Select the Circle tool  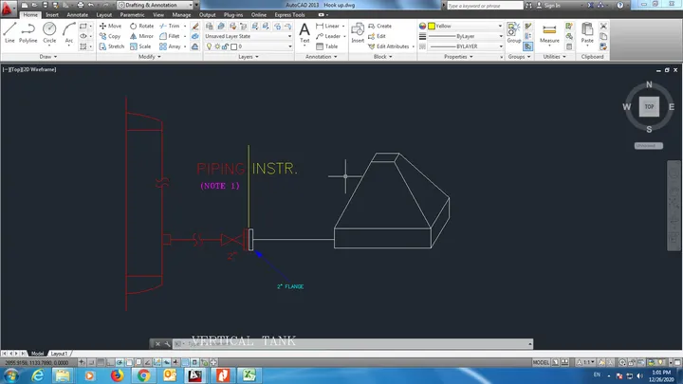[x=49, y=33]
